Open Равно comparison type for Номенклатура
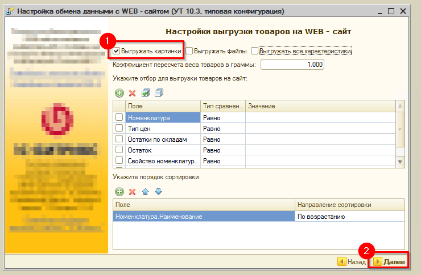The image size is (421, 275). tap(222, 117)
